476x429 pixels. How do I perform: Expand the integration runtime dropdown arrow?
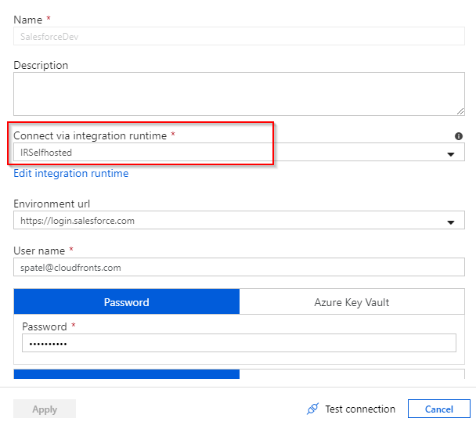(x=451, y=153)
